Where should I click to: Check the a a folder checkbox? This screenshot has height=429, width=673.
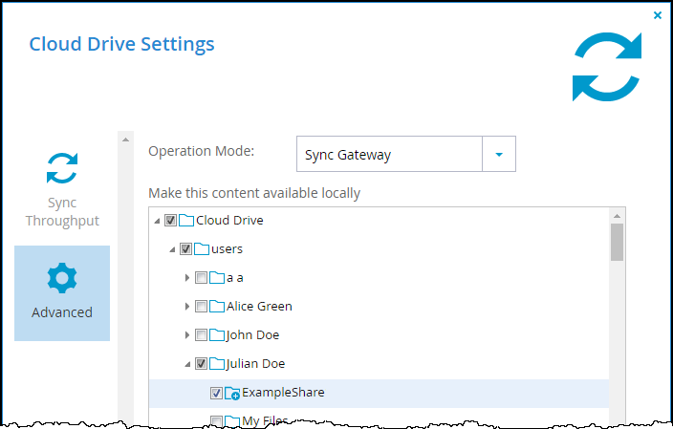[201, 278]
